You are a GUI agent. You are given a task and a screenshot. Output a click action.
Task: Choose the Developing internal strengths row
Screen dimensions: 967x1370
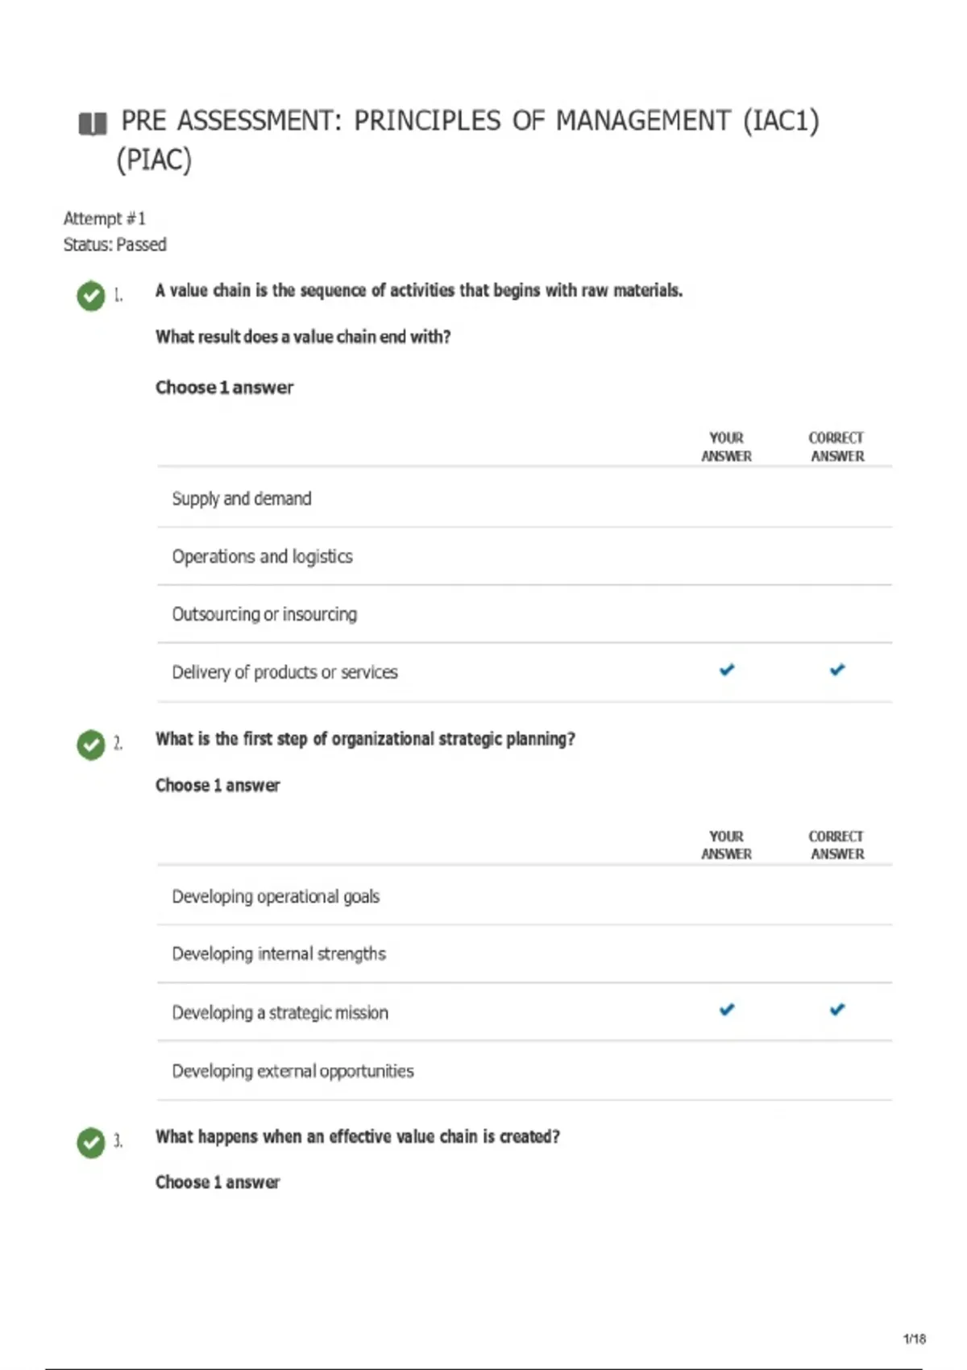[x=525, y=954]
